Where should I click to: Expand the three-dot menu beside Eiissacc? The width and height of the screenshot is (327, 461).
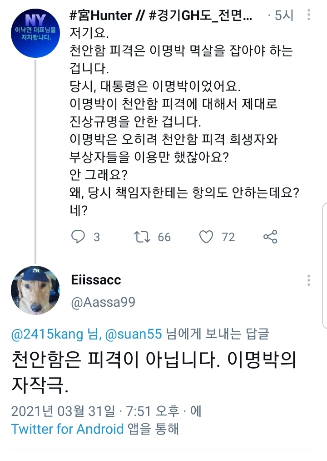pos(309,280)
